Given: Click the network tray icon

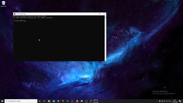Looking at the screenshot, I should tap(164, 101).
